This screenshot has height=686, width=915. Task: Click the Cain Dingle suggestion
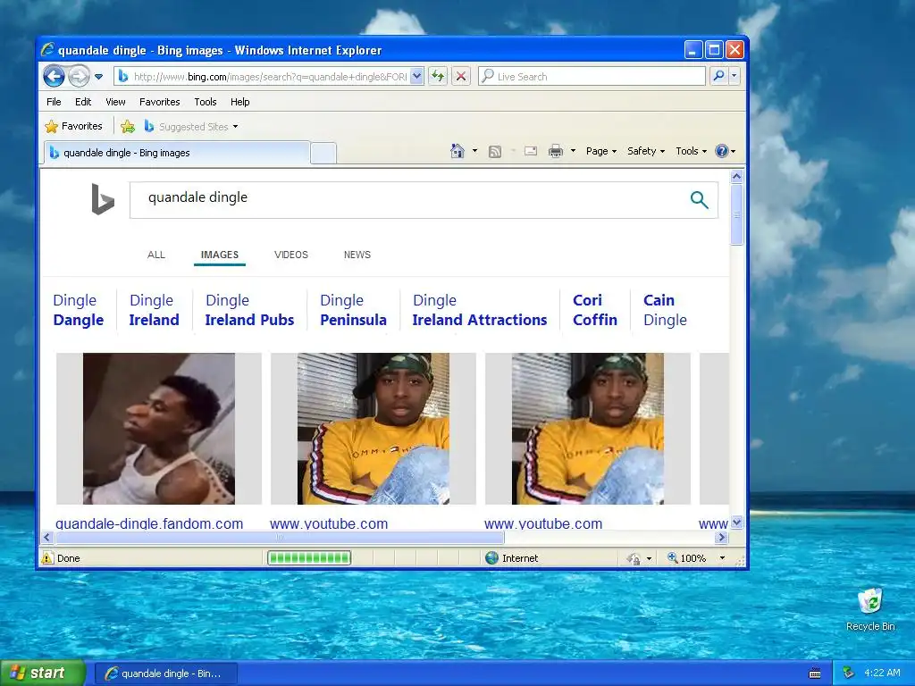click(x=665, y=310)
